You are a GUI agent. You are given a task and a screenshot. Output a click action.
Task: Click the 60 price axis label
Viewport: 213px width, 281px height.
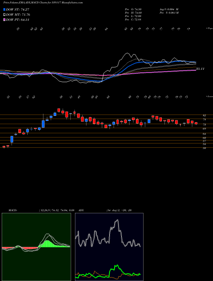click(204, 138)
